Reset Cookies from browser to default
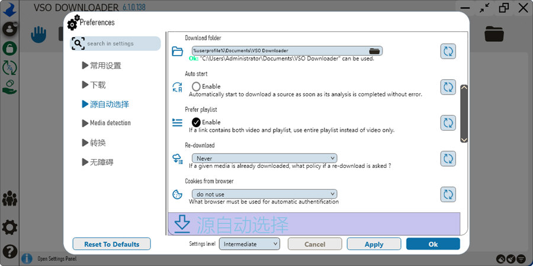This screenshot has width=533, height=266. pos(448,194)
